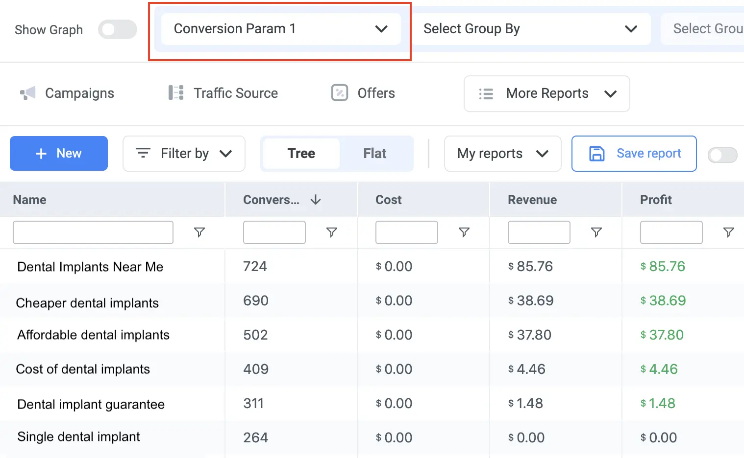Click the Campaigns megaphone icon
The width and height of the screenshot is (744, 458).
coord(28,93)
